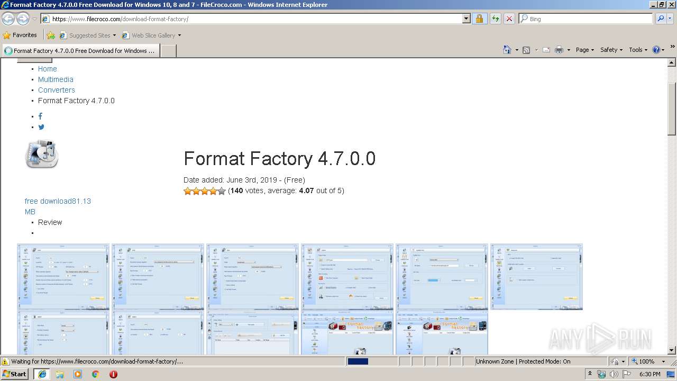Click the Facebook share icon

click(x=40, y=116)
